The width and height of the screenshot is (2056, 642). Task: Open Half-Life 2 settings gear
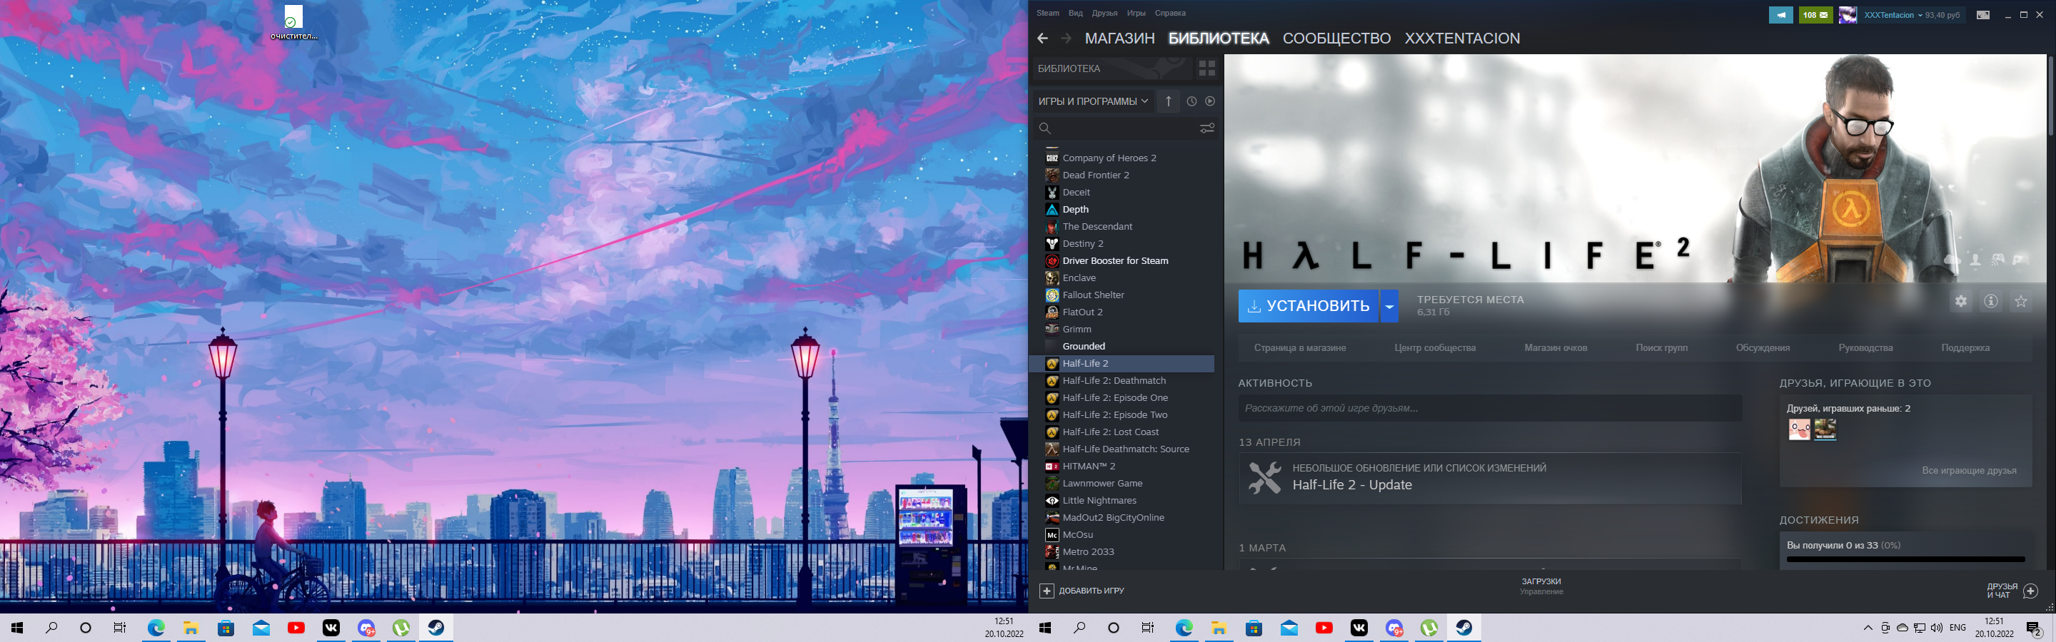tap(1961, 302)
